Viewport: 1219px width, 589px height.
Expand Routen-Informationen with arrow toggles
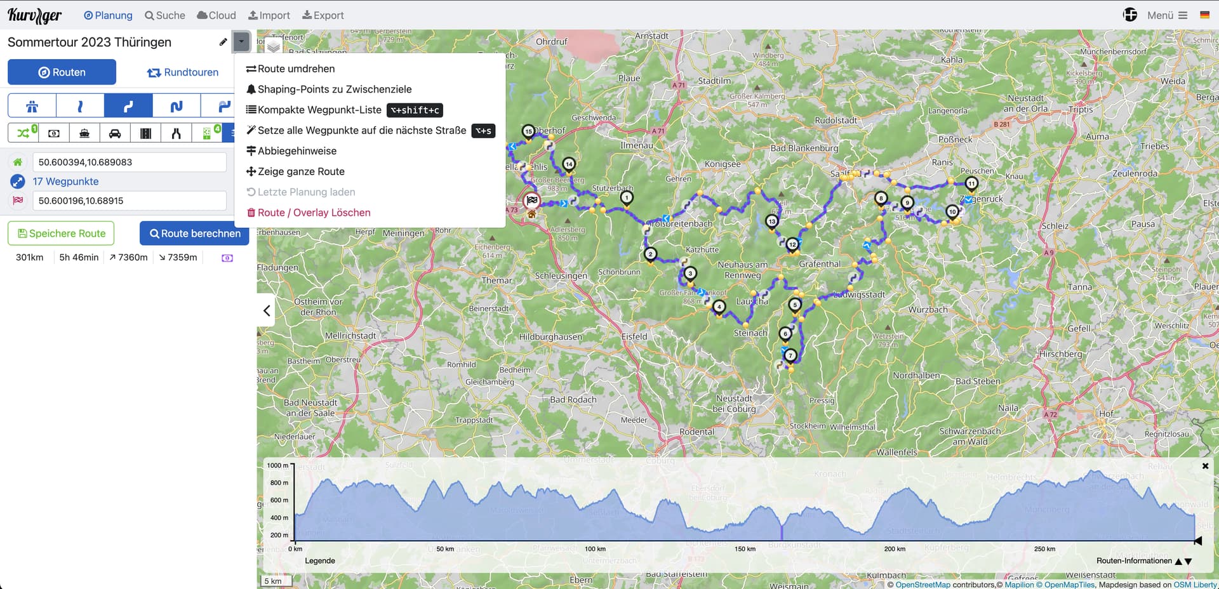[1183, 561]
